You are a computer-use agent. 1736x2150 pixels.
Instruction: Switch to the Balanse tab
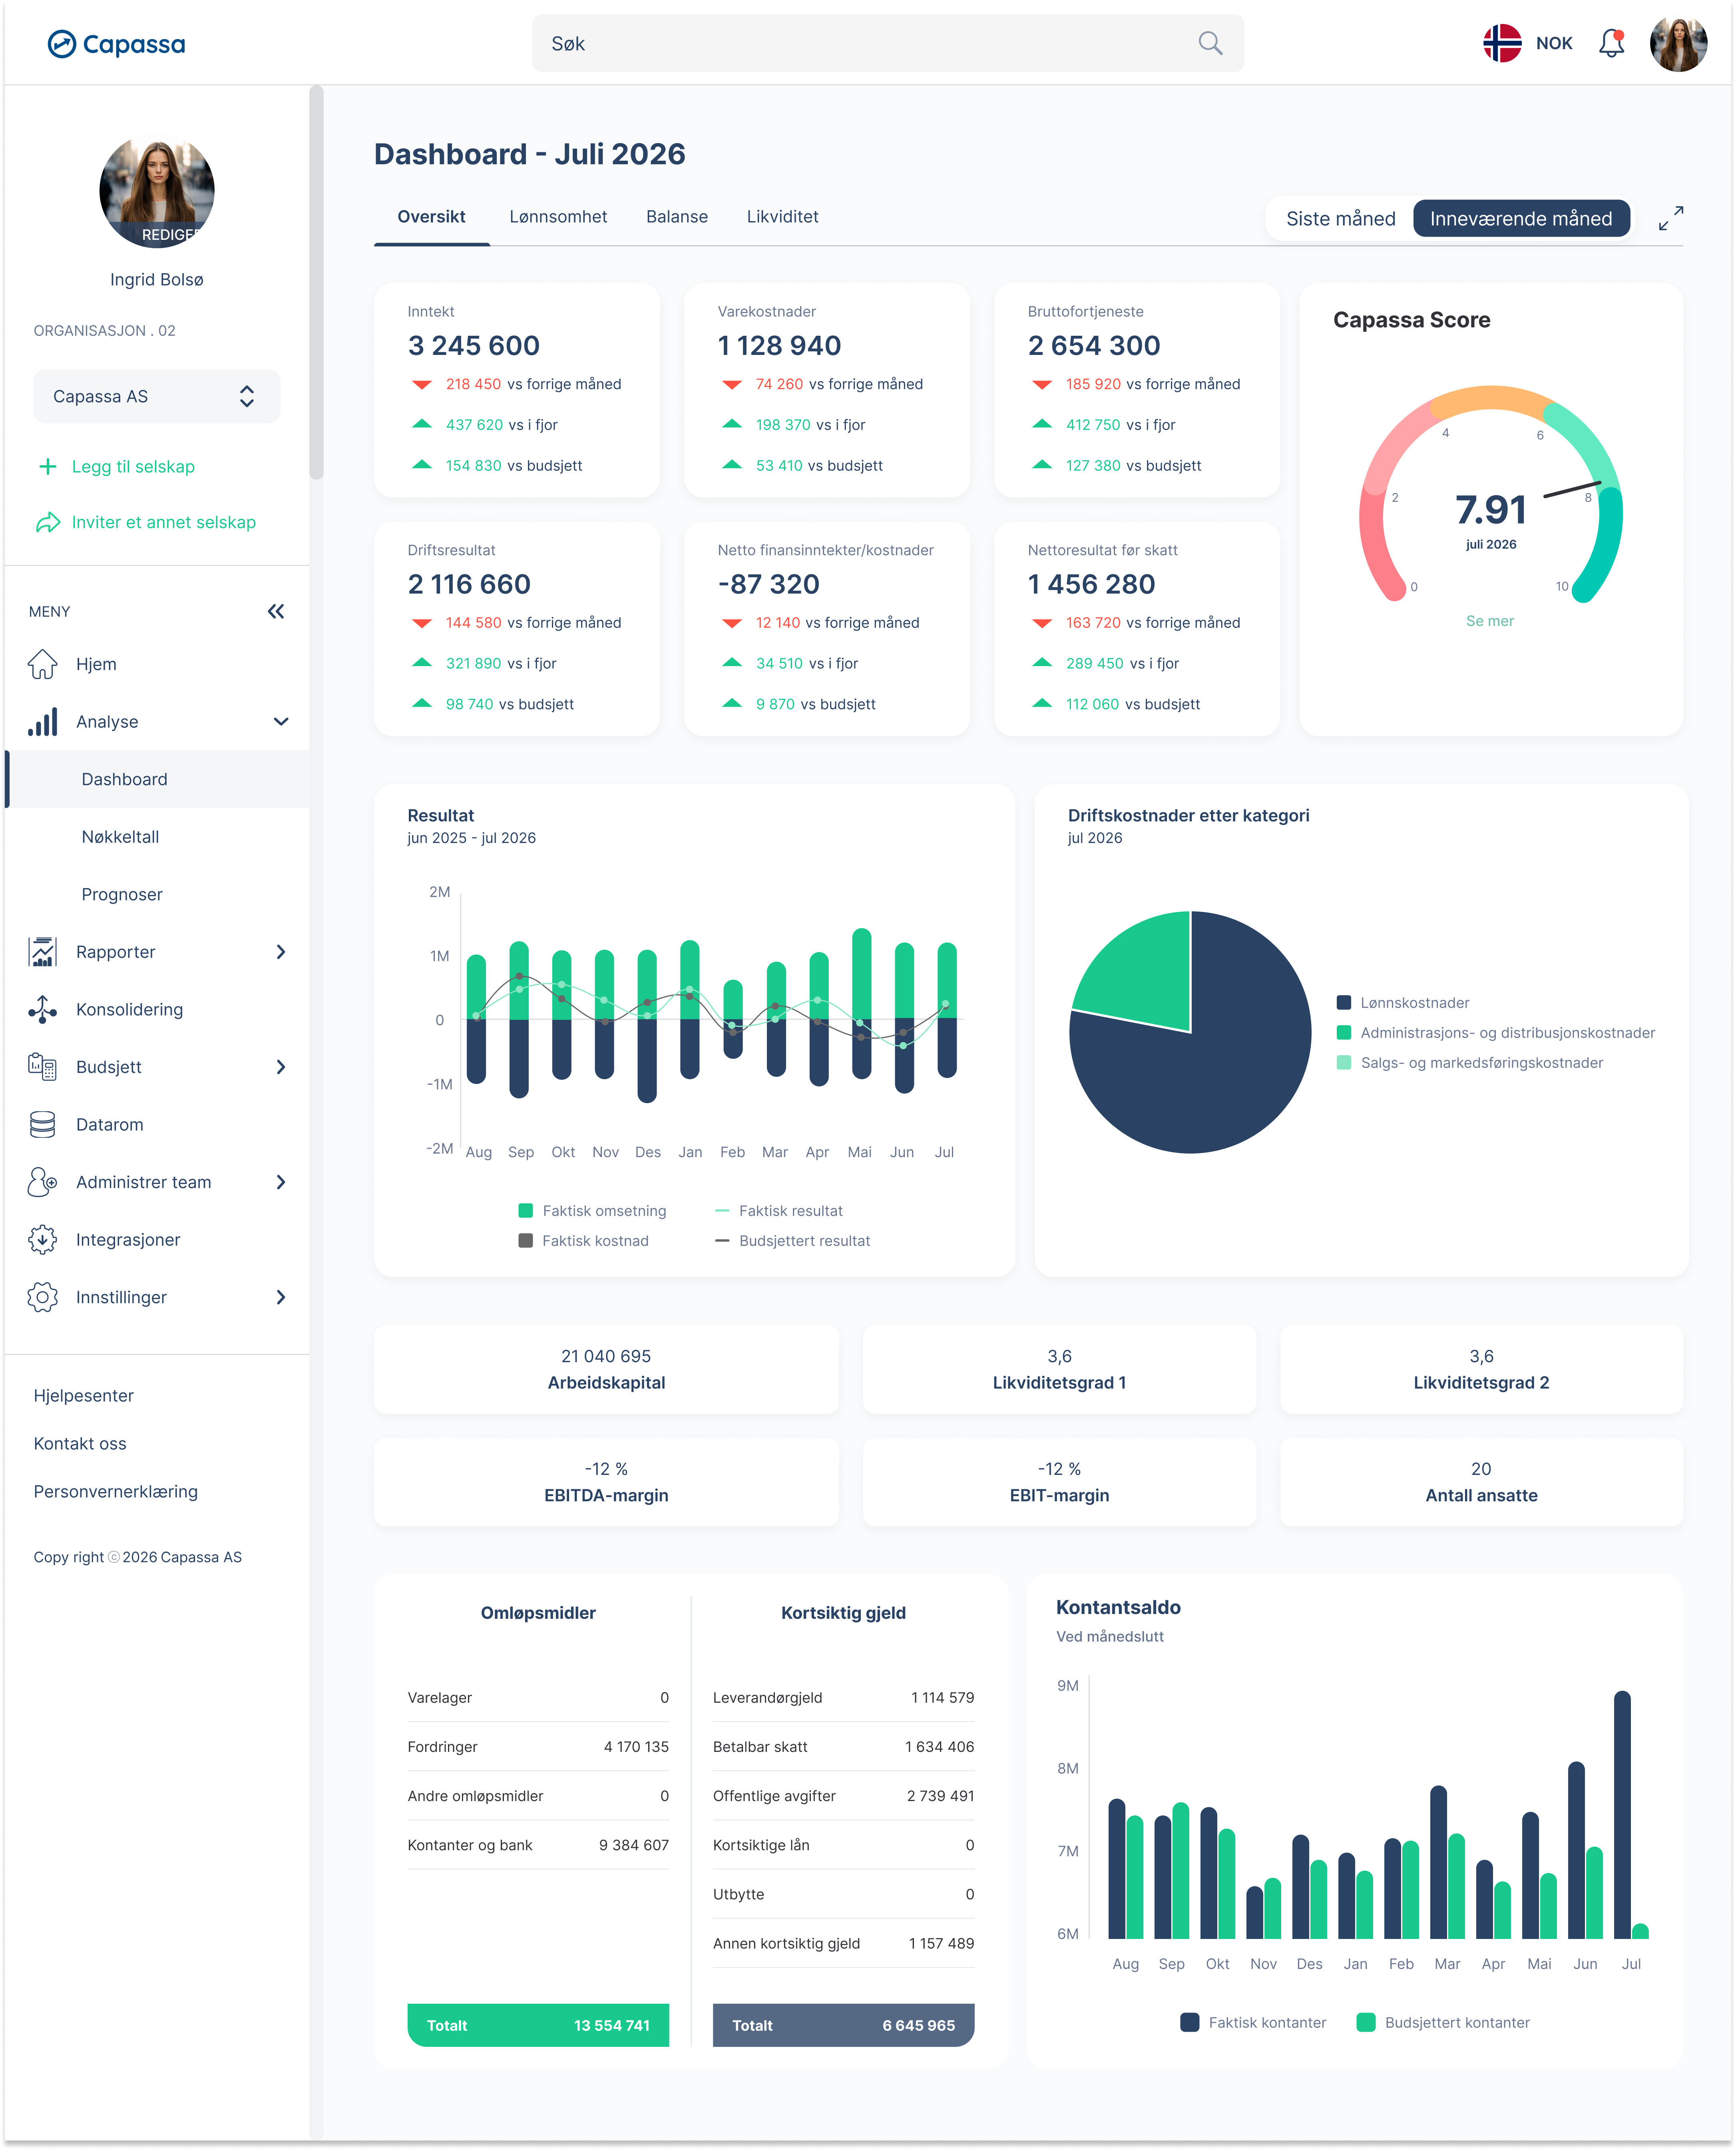tap(677, 217)
